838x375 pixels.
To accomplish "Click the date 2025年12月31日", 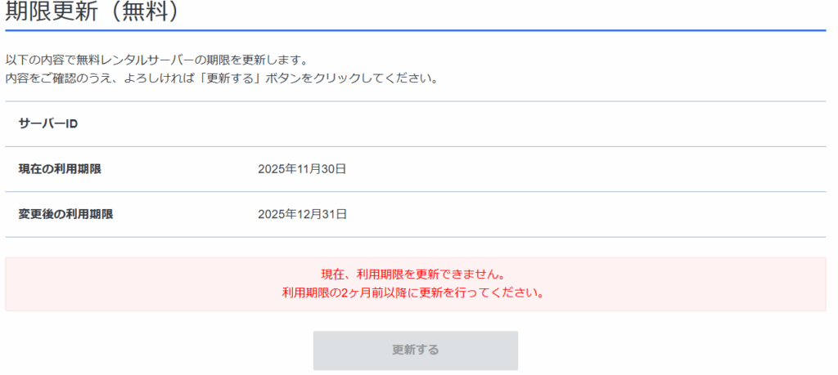I will click(x=302, y=214).
